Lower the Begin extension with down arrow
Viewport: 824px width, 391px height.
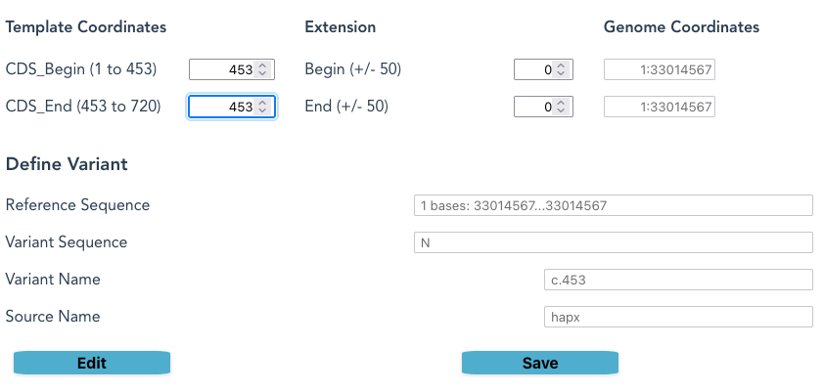pos(560,73)
